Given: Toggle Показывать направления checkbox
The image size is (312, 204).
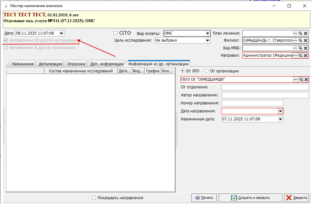Looking at the screenshot, I should [94, 198].
